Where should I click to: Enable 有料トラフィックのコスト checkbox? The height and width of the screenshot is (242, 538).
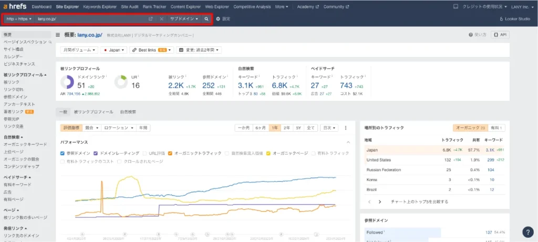click(62, 161)
